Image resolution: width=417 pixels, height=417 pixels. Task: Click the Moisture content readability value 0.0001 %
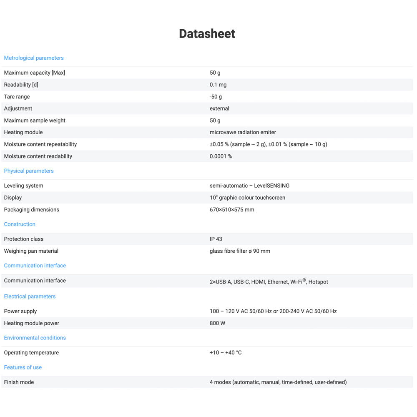[221, 156]
